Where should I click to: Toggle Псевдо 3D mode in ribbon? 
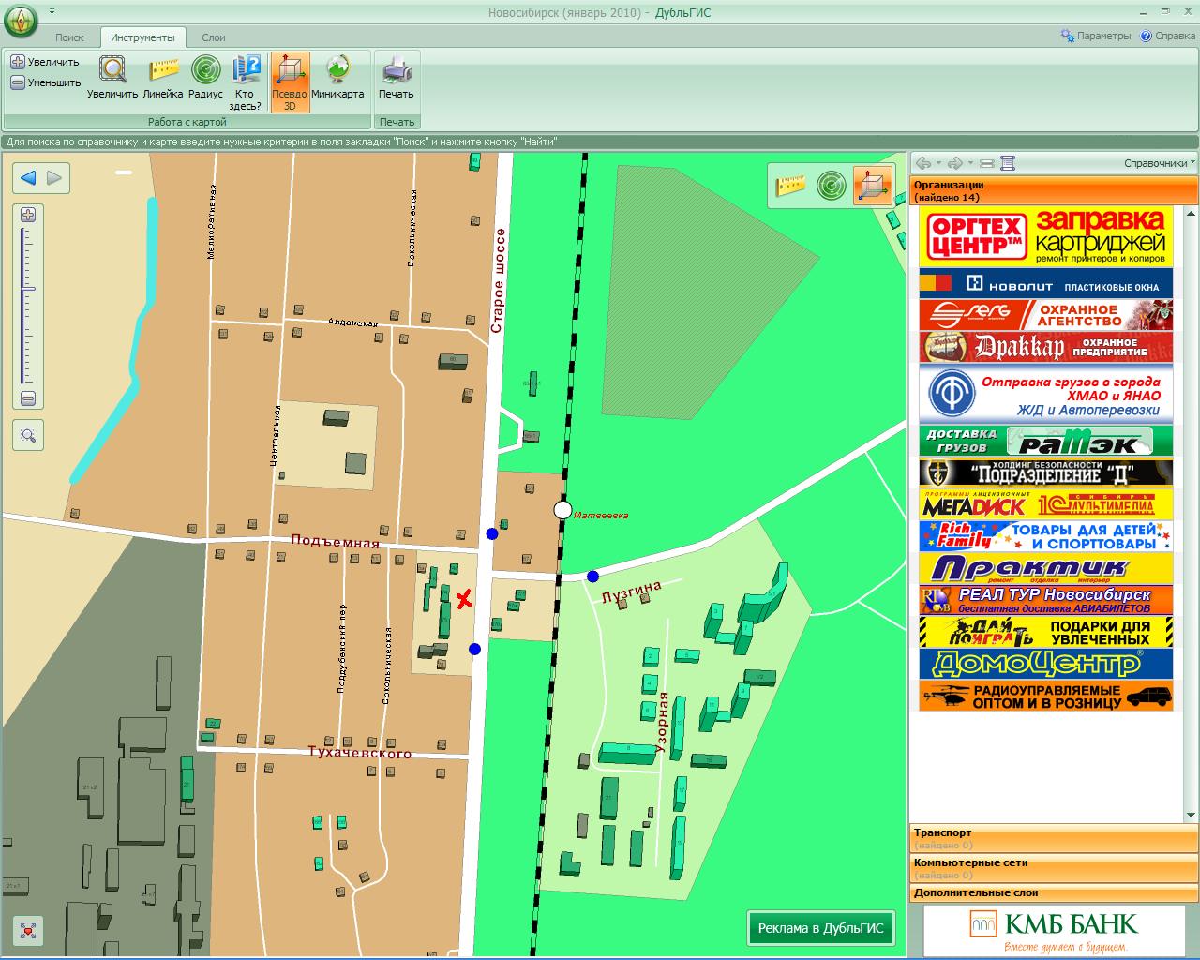[x=290, y=81]
